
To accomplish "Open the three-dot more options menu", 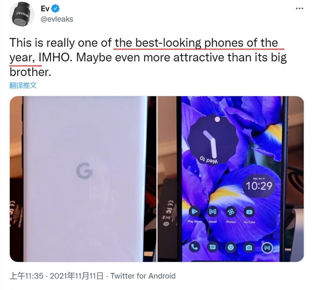I will tap(300, 8).
